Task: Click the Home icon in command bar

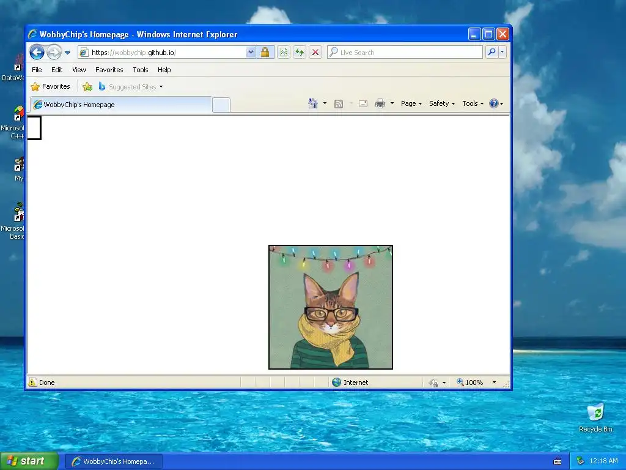Action: click(312, 103)
